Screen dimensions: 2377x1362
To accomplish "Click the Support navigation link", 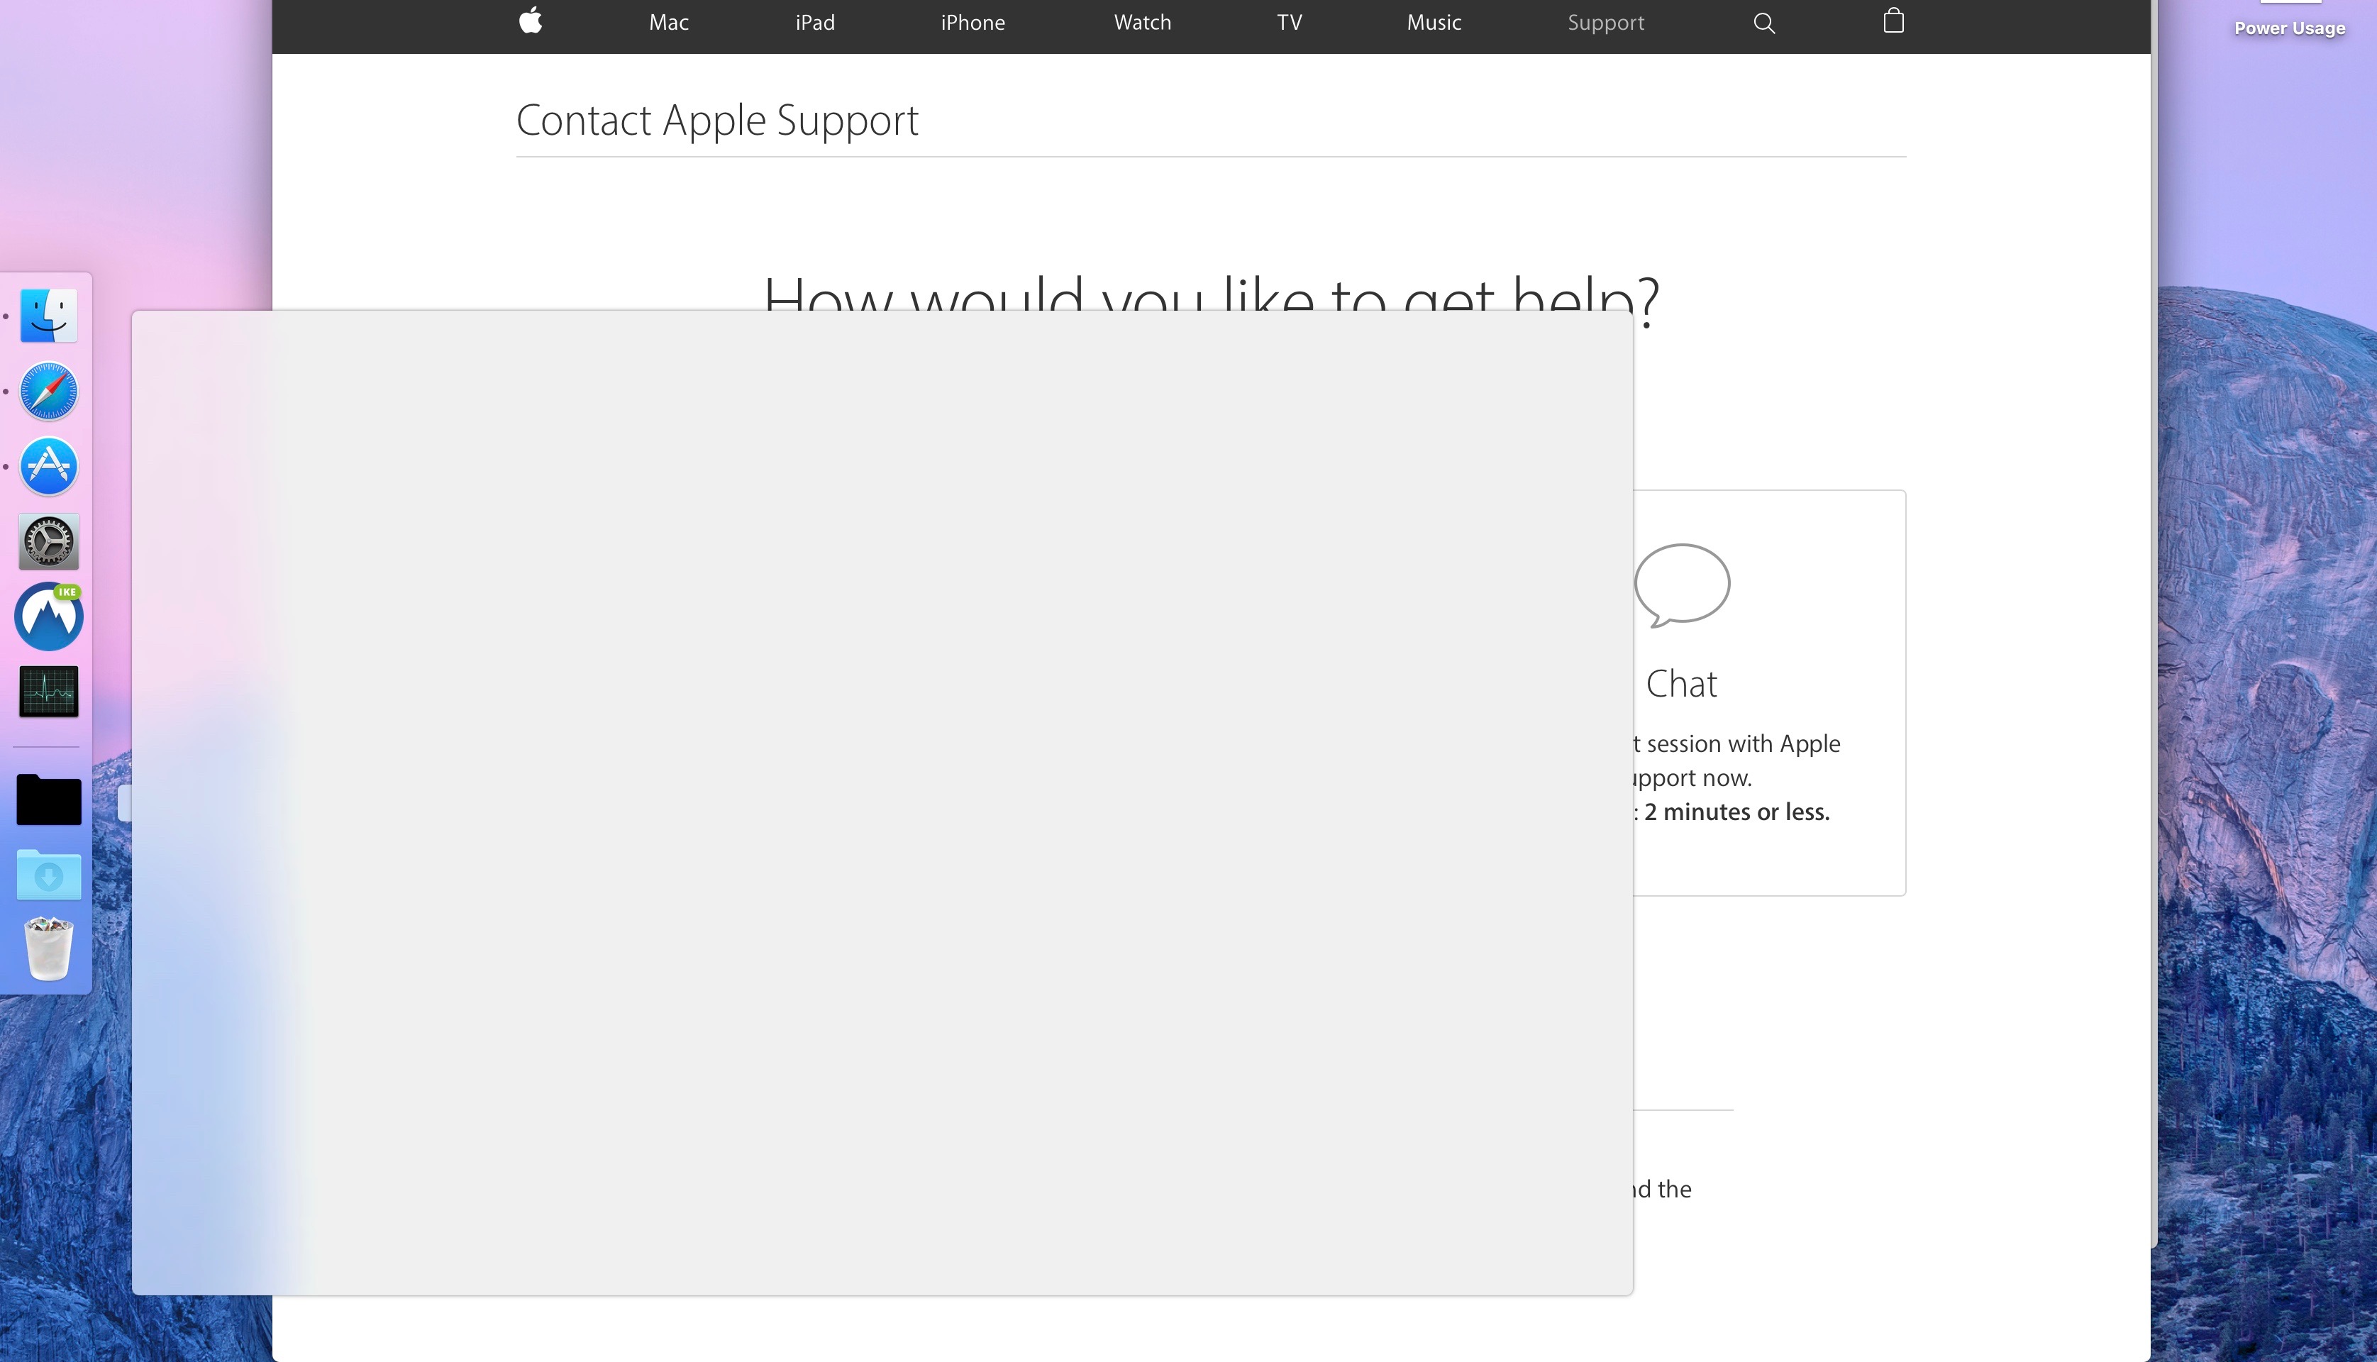I will [1605, 23].
